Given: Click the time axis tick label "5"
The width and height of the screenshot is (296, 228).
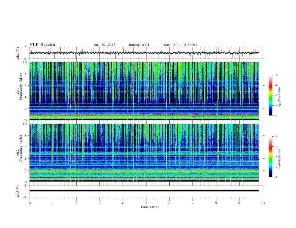Looking at the screenshot, I should [146, 203].
